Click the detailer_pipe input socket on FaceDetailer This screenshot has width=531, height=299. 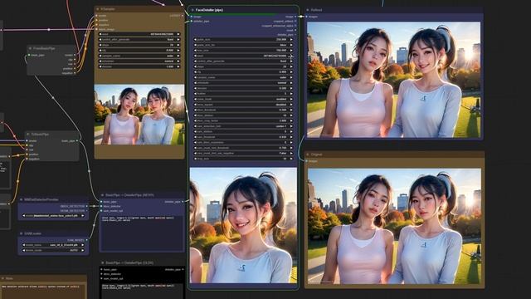pyautogui.click(x=192, y=21)
